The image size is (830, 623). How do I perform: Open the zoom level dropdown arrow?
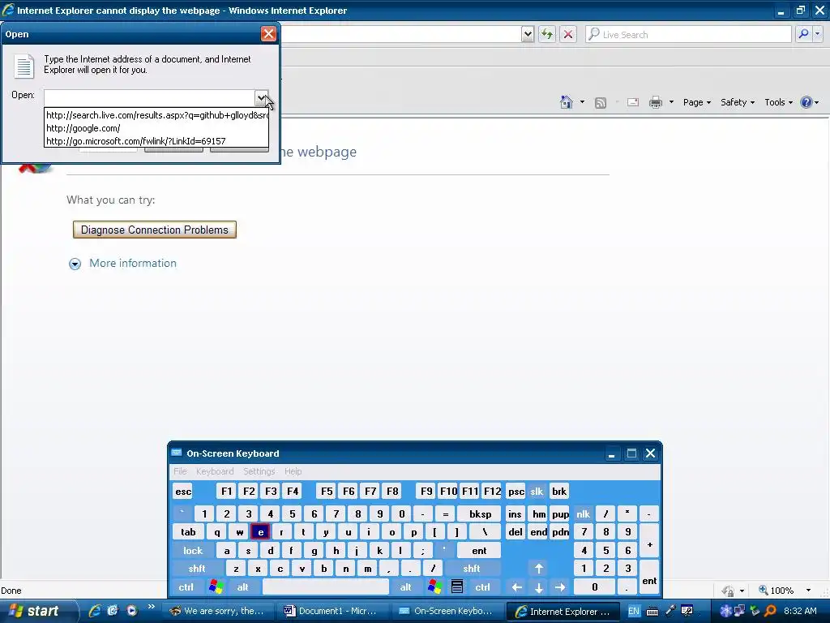(x=808, y=591)
